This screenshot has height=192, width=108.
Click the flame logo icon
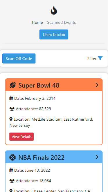tap(54, 10)
